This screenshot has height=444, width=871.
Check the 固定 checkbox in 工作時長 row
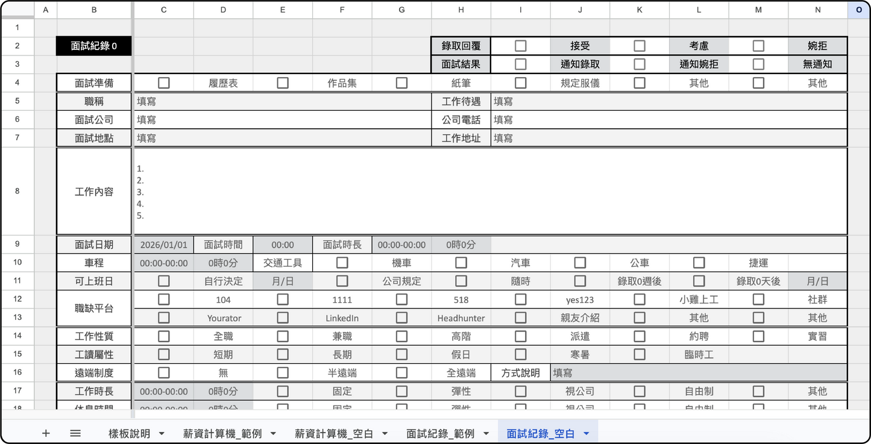coord(283,391)
